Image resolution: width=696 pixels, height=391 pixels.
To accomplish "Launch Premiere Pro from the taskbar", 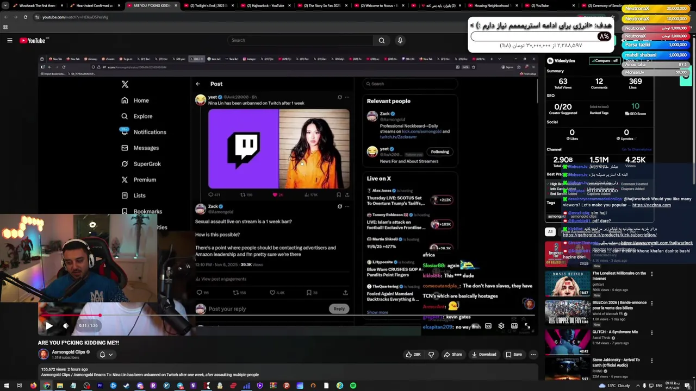I will [x=100, y=386].
